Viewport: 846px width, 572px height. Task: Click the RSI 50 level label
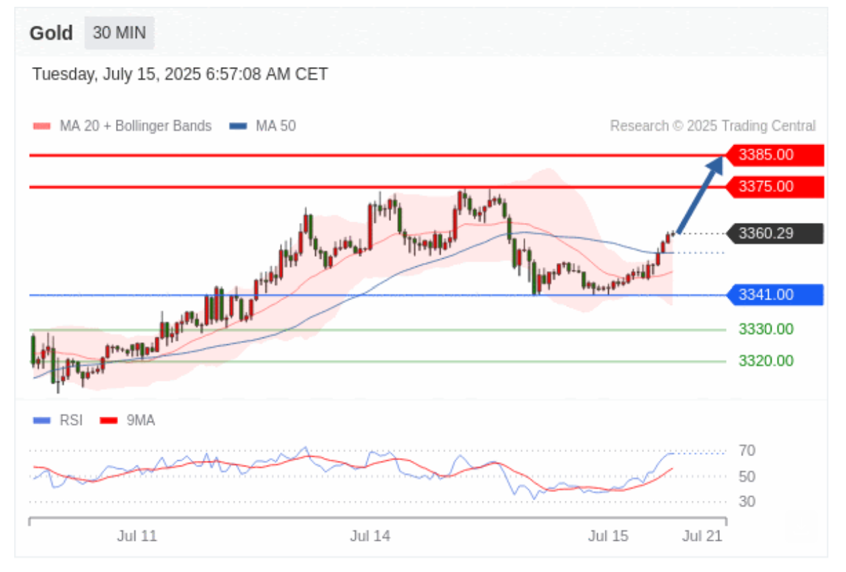[747, 477]
